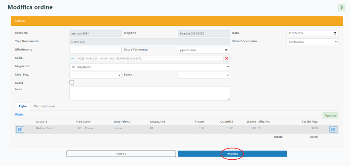The width and height of the screenshot is (350, 166).
Task: Open Socio lookup via three-dots icon
Action: [73, 59]
